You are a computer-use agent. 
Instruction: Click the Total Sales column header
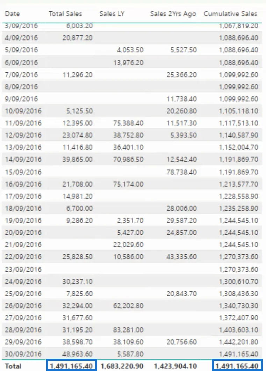[65, 14]
